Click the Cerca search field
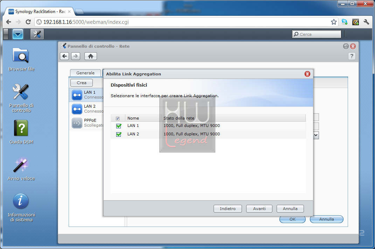375x249 pixels. [x=317, y=34]
